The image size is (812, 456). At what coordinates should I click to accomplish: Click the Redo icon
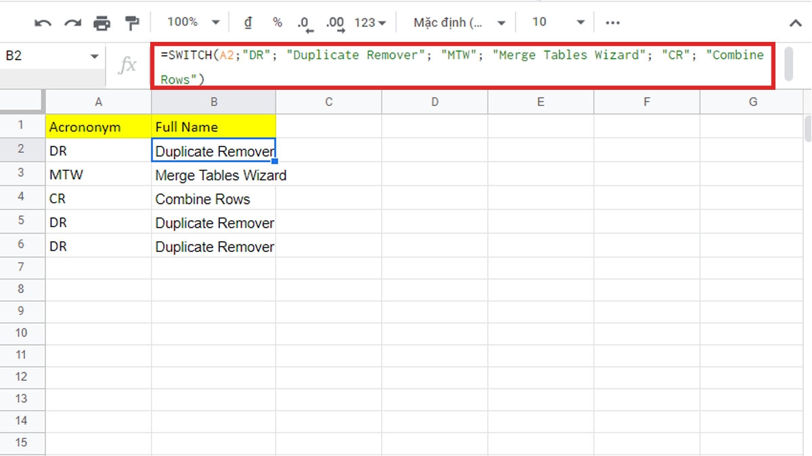[x=71, y=22]
